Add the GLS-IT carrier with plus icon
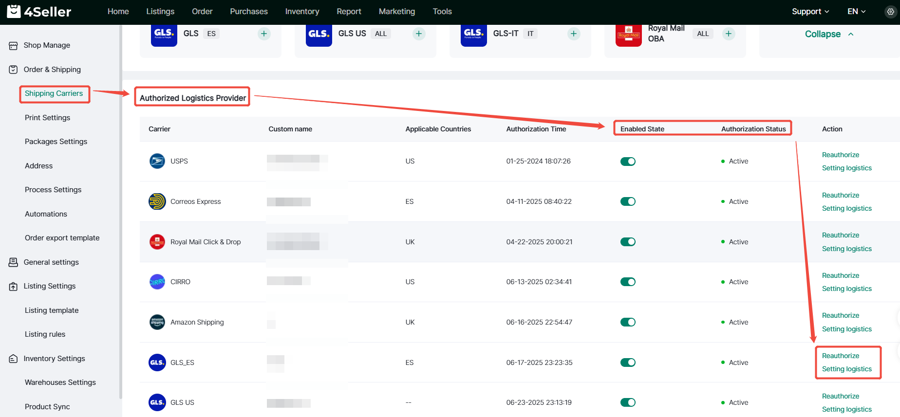Image resolution: width=900 pixels, height=417 pixels. (574, 34)
